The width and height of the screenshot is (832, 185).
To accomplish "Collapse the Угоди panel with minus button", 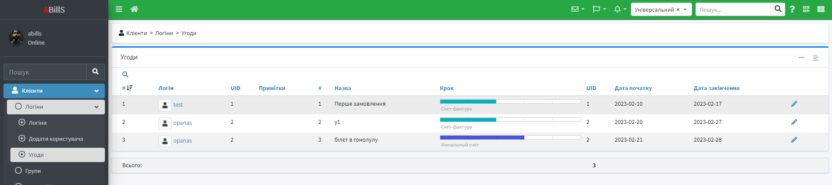I will click(x=801, y=58).
